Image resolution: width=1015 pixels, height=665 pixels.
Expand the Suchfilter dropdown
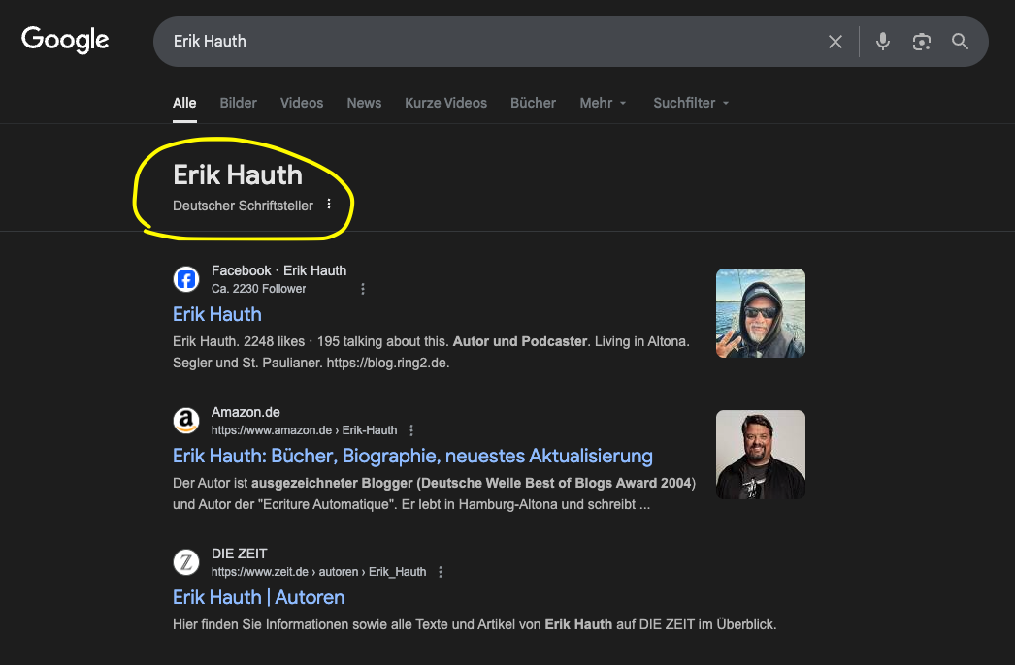click(691, 103)
